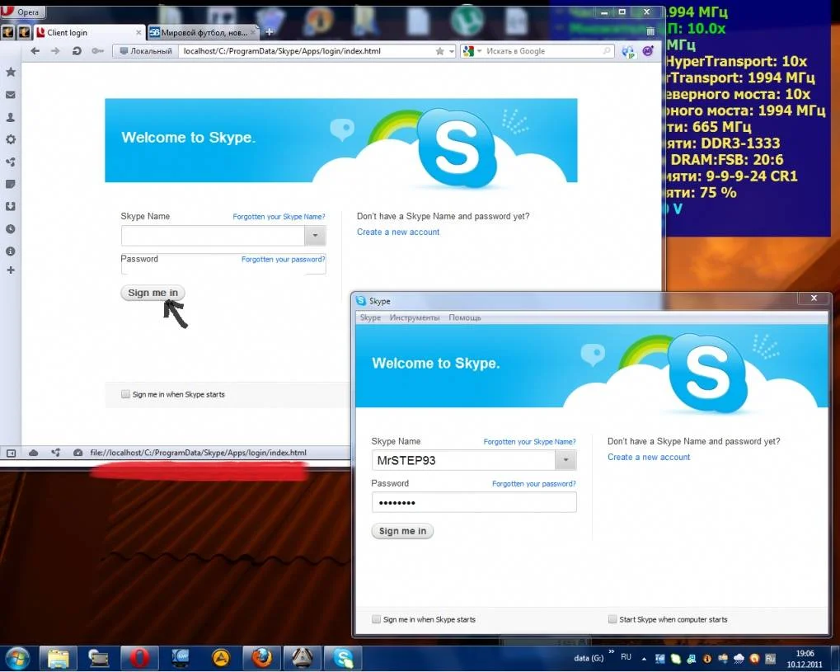Image resolution: width=840 pixels, height=672 pixels.
Task: Open Info panel in Opera sidebar
Action: click(10, 251)
